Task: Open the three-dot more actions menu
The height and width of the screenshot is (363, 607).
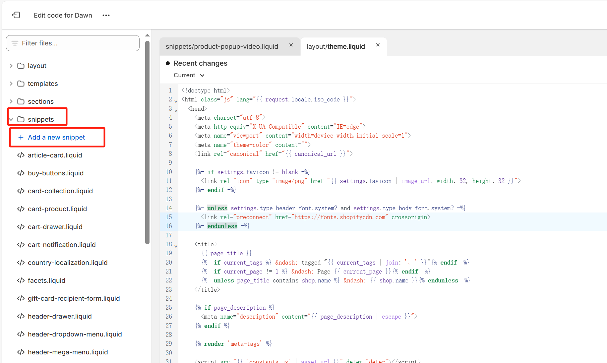Action: tap(106, 15)
